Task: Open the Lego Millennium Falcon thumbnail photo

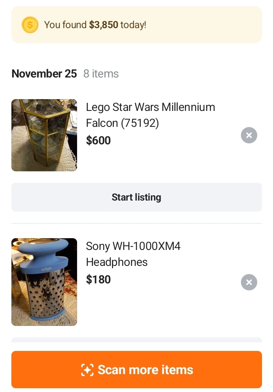Action: pos(44,135)
